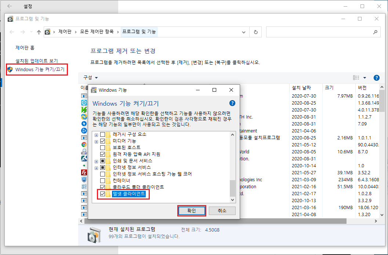This screenshot has height=255, width=388.
Task: Expand the 인쇄 및 문서 서비스 node
Action: coord(96,161)
